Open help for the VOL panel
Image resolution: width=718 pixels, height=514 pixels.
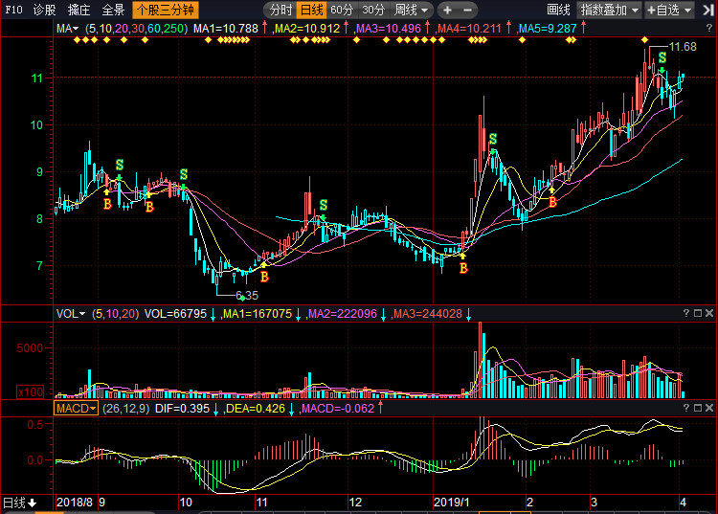(686, 313)
